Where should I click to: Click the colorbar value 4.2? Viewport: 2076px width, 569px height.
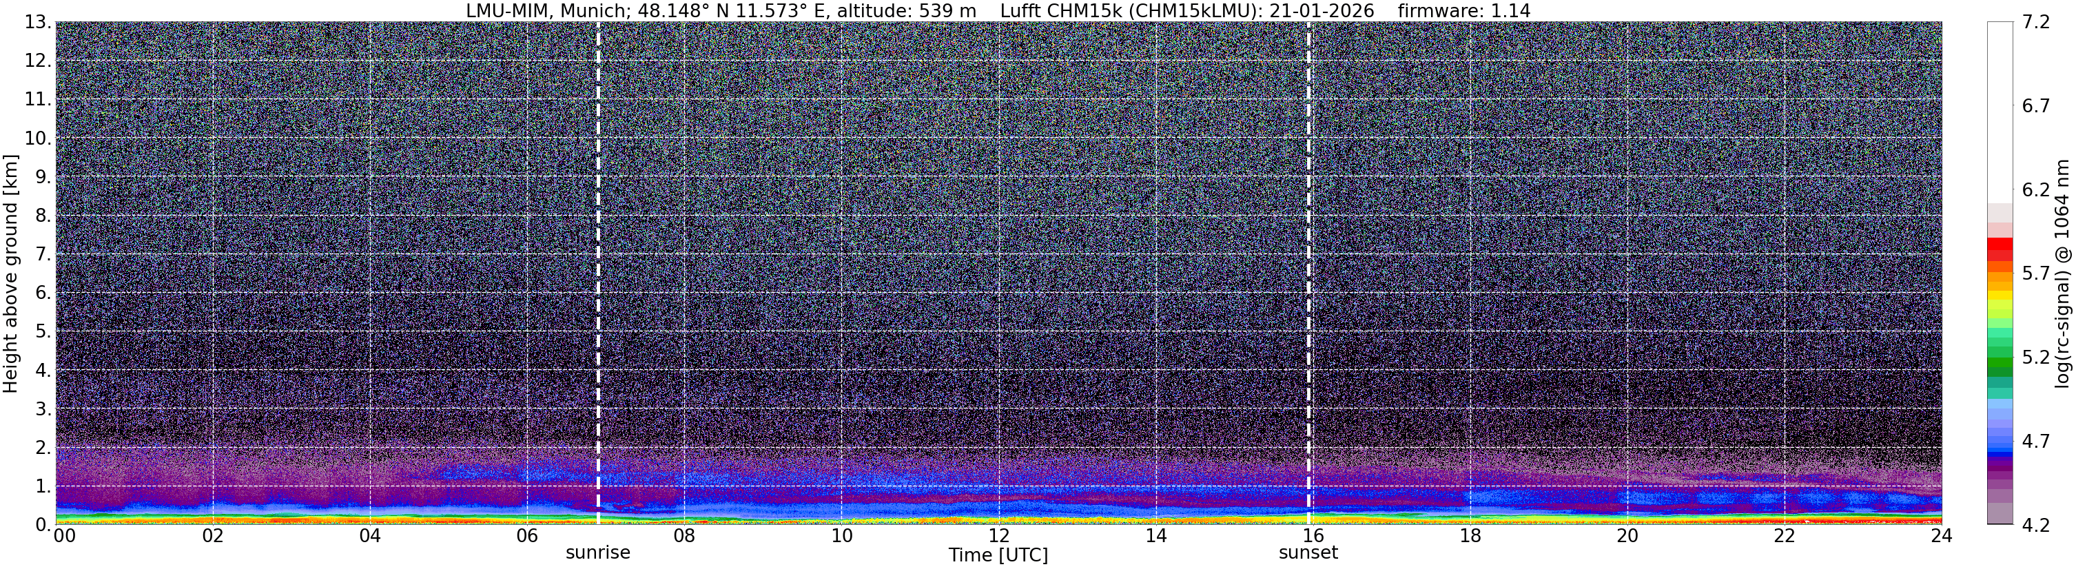[x=2036, y=525]
